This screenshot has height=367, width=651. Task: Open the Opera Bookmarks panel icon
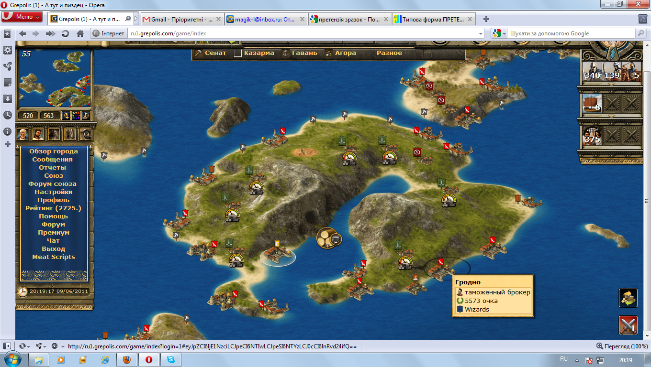coord(7,34)
